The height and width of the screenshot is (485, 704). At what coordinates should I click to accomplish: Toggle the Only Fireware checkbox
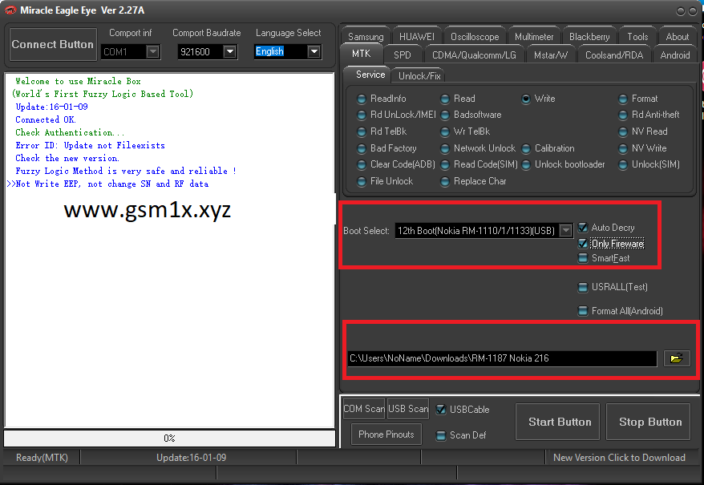583,244
